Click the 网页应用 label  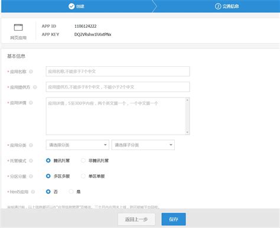pyautogui.click(x=18, y=38)
